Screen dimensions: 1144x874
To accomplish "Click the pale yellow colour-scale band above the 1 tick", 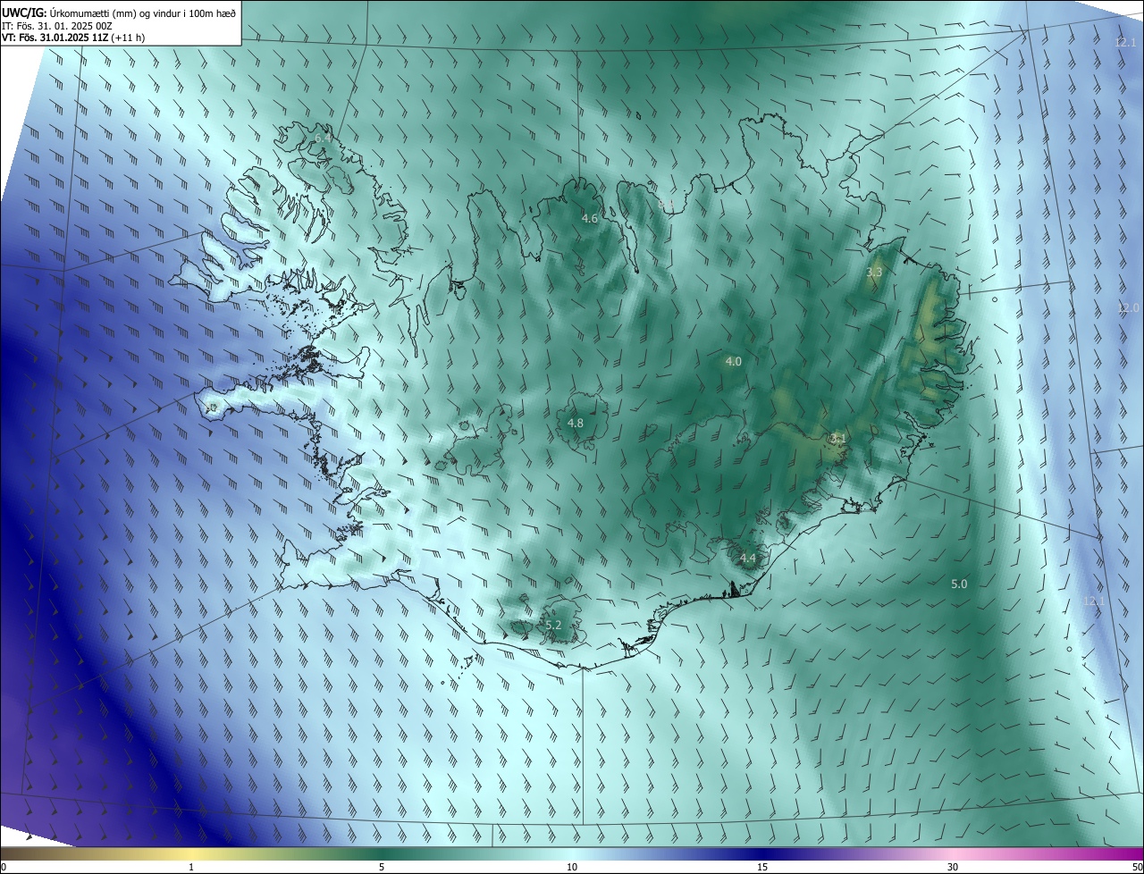I will [191, 853].
